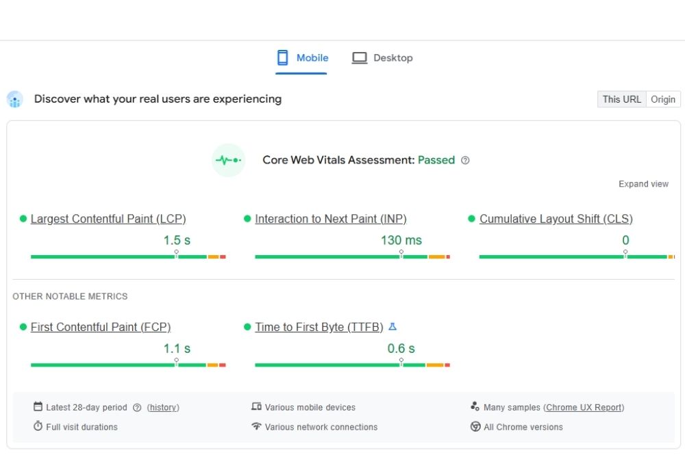Click Expand view

pyautogui.click(x=643, y=184)
